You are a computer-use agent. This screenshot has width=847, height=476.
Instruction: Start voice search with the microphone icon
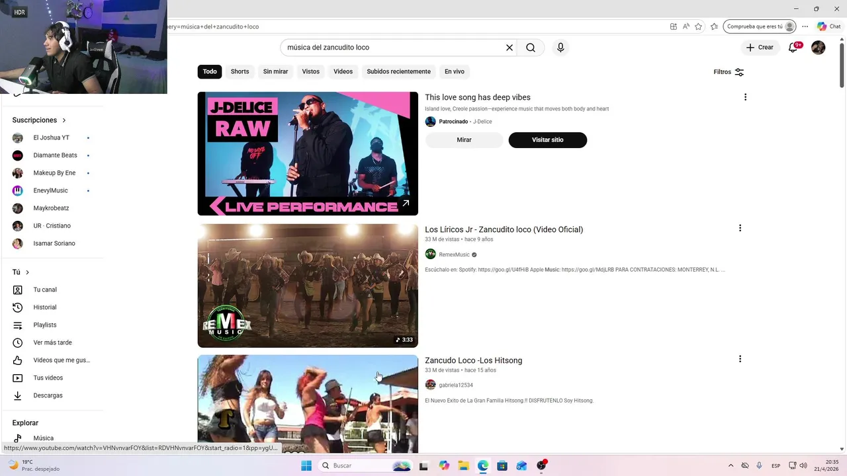(560, 48)
